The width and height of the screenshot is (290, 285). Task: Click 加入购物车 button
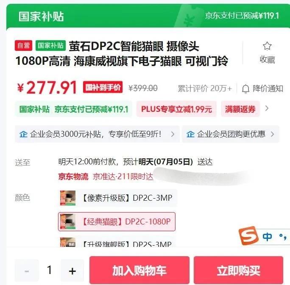click(139, 270)
